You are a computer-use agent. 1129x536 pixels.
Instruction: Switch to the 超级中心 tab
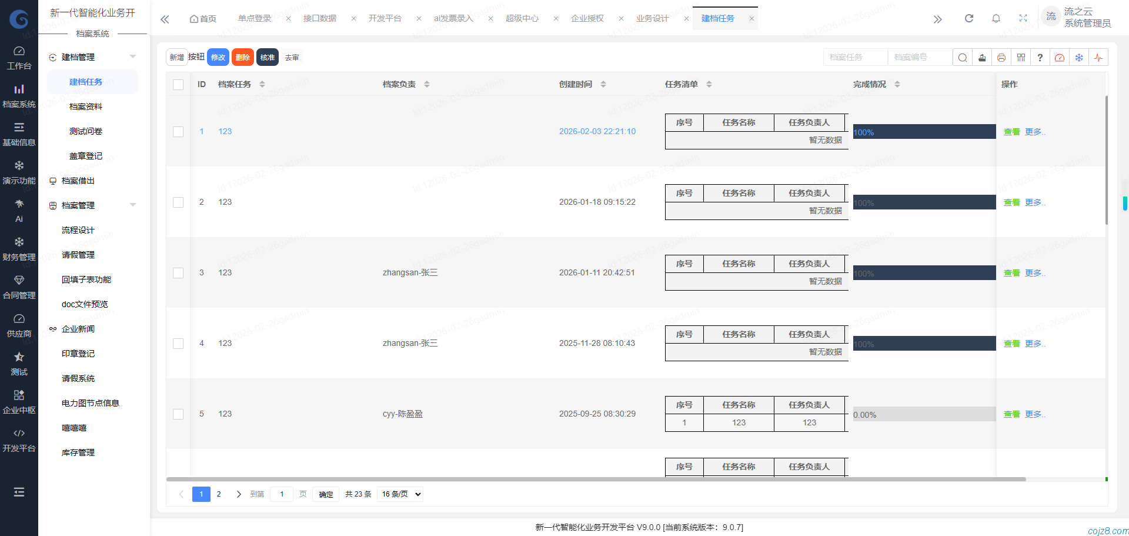pyautogui.click(x=522, y=18)
